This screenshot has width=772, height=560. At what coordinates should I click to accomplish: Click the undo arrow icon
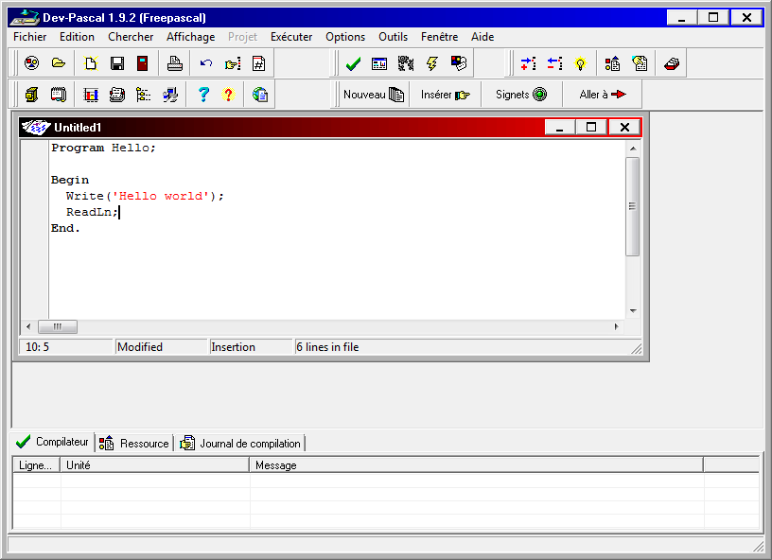tap(205, 63)
